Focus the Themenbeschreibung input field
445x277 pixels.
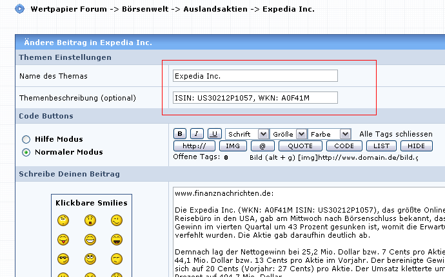click(255, 97)
